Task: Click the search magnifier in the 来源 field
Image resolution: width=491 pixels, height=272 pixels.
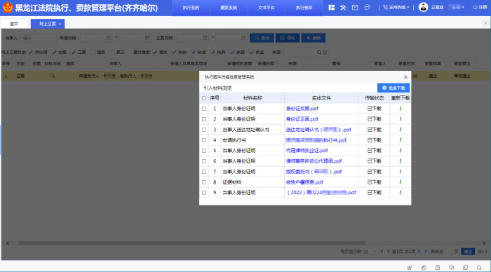Action: [x=318, y=53]
